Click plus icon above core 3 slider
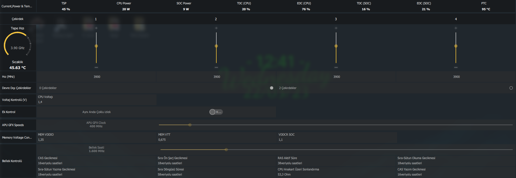The height and width of the screenshot is (178, 516). coord(336,28)
